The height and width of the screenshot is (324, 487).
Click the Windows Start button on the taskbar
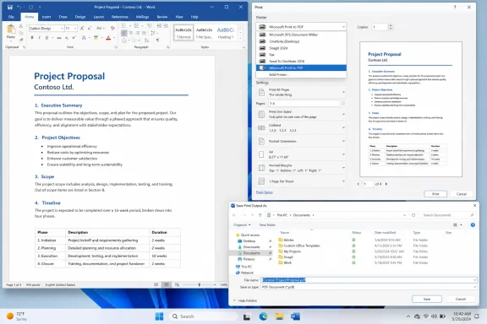(159, 316)
